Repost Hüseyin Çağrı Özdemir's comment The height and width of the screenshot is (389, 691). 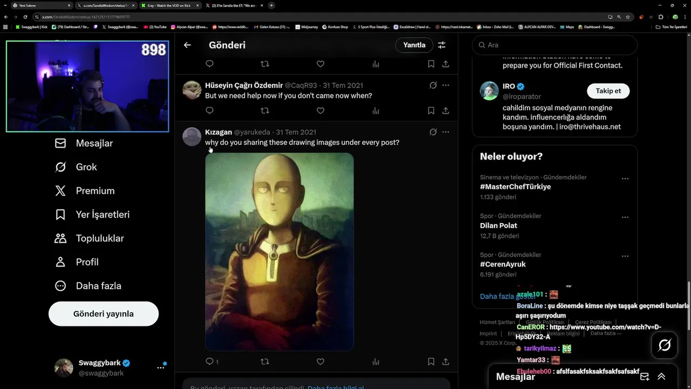[x=265, y=111]
